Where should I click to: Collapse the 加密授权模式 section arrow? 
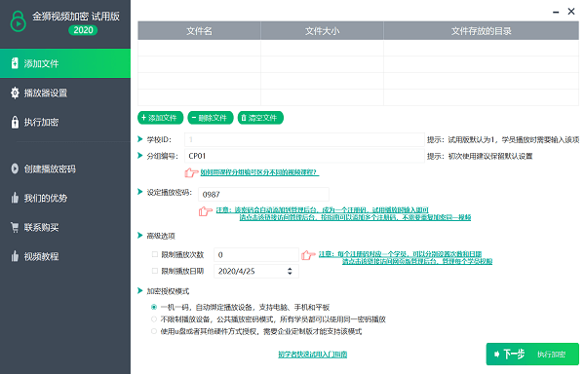(139, 290)
